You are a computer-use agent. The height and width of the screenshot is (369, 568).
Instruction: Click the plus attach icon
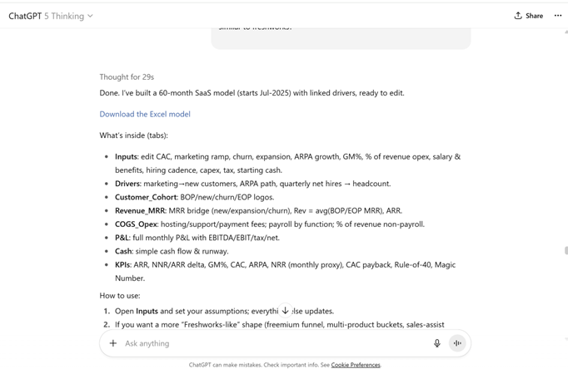tap(113, 343)
